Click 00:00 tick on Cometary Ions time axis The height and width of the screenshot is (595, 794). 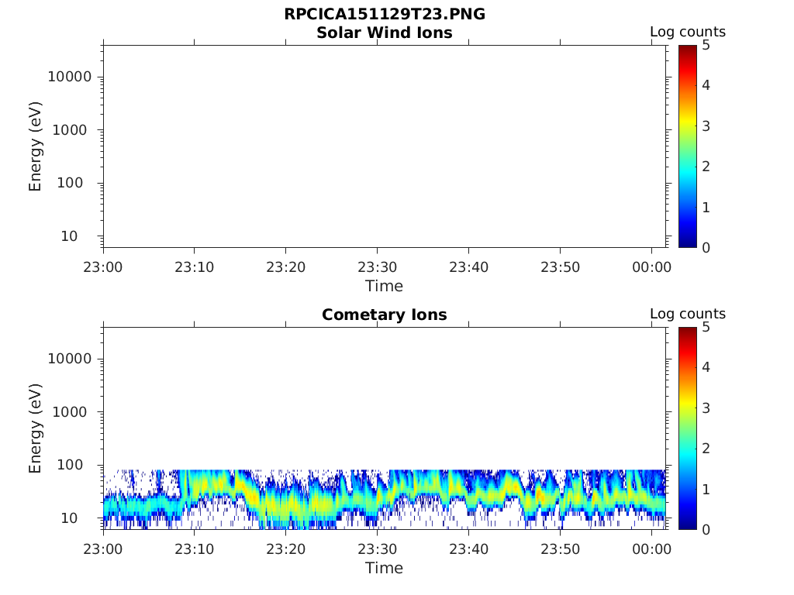pyautogui.click(x=651, y=549)
